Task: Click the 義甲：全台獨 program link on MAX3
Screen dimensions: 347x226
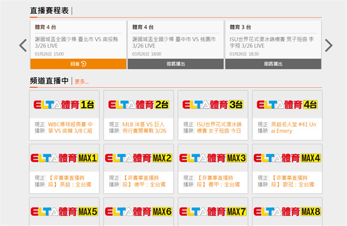Action: (218, 181)
